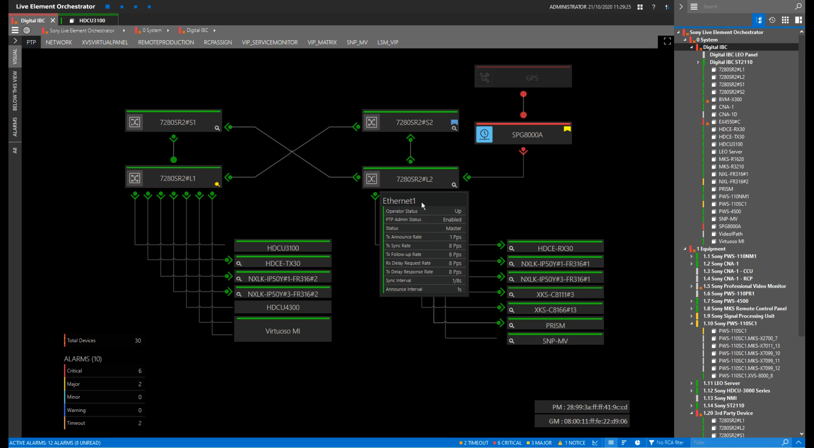Collapse the 1 Equipment tree node
The width and height of the screenshot is (814, 448).
[685, 249]
